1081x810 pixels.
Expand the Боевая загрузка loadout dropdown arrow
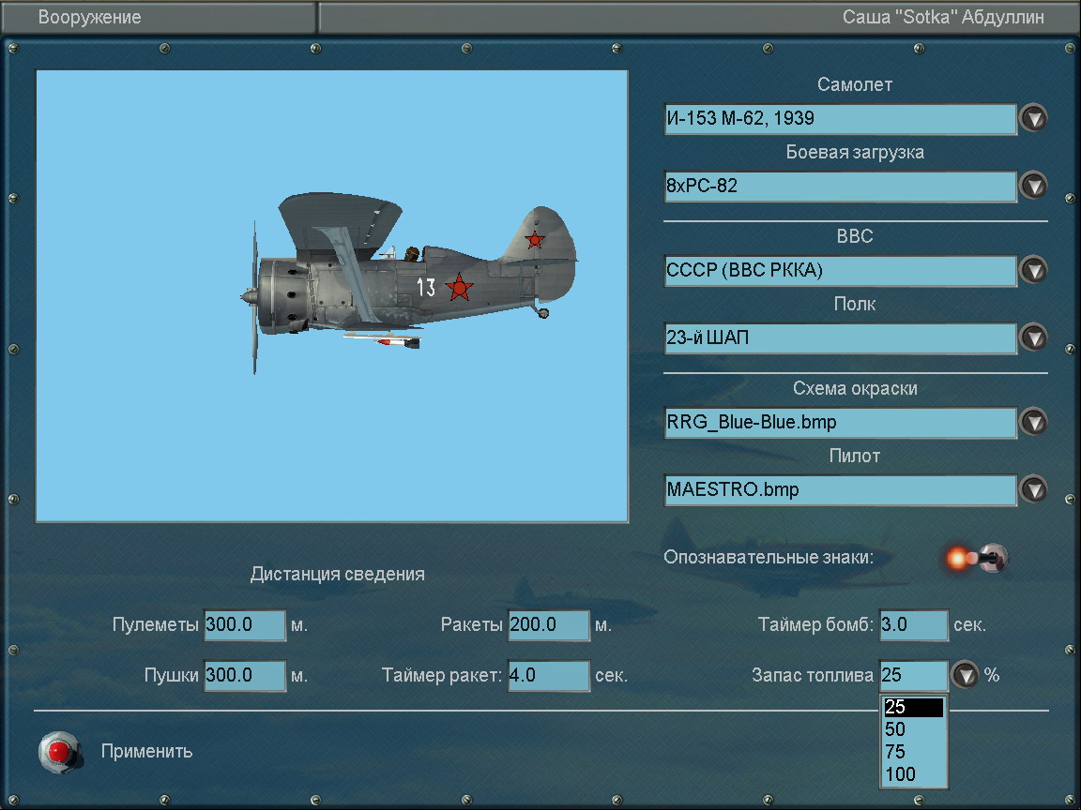1032,187
